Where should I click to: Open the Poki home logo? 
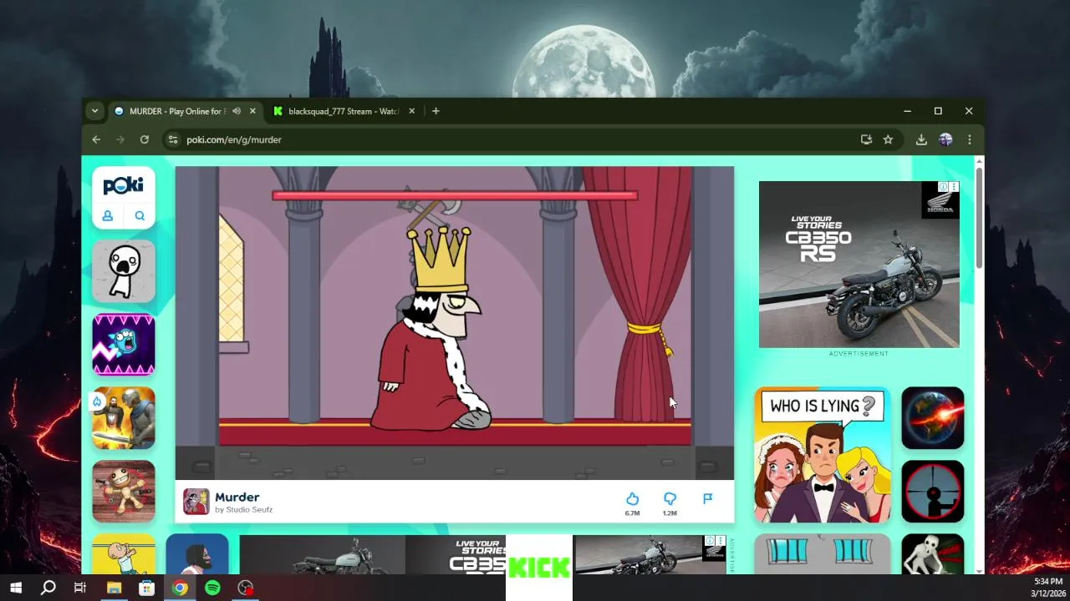coord(124,185)
